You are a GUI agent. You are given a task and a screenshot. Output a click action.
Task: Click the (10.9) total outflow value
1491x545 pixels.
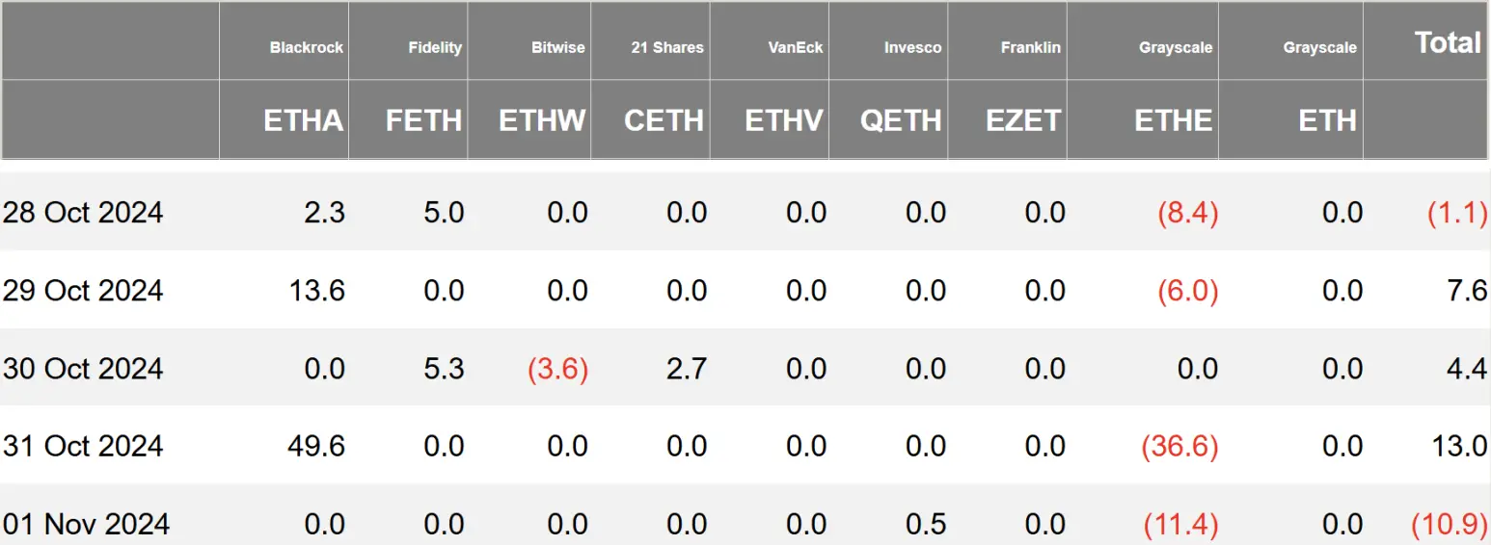tap(1449, 524)
